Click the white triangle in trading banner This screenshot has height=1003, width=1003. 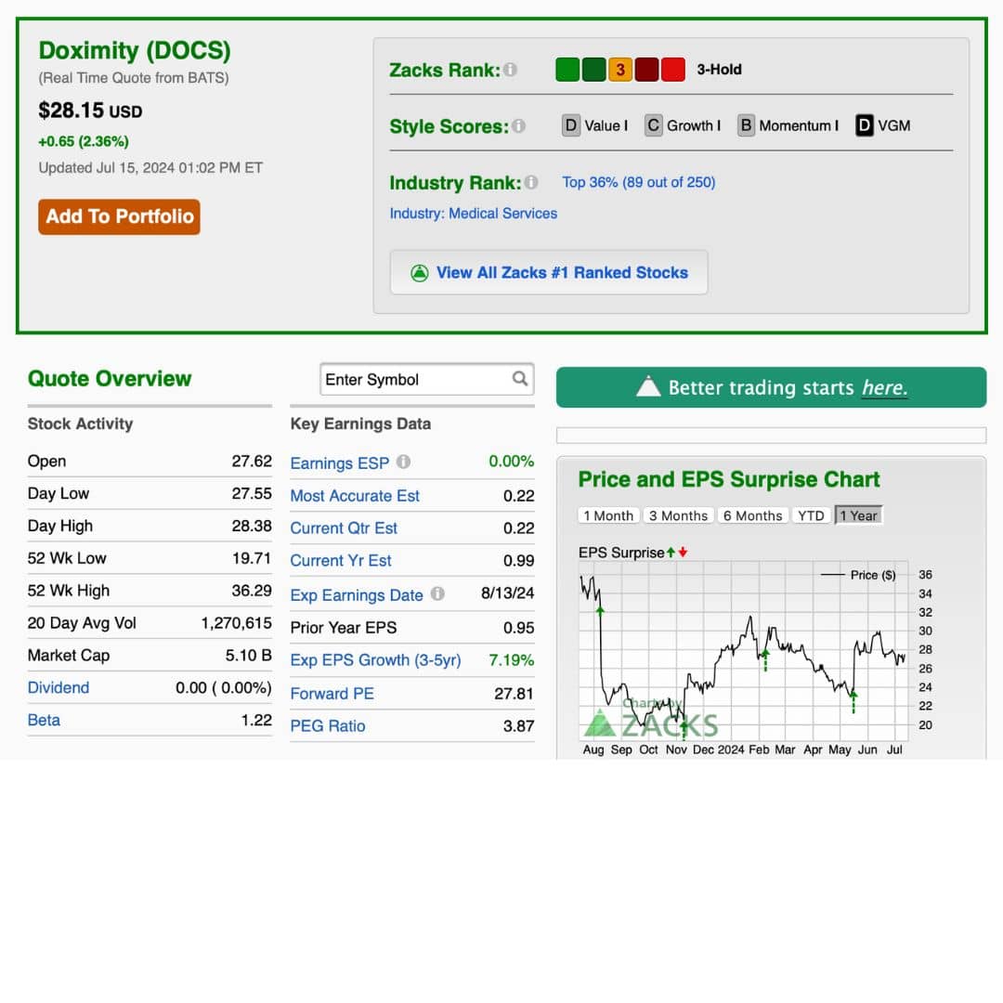point(648,386)
